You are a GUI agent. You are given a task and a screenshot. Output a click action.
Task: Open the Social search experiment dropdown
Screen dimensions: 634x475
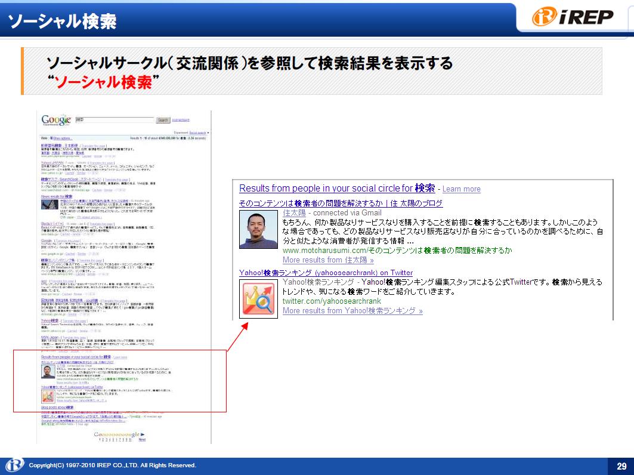coord(199,132)
